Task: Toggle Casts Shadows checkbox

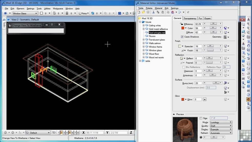Action: 182,37
